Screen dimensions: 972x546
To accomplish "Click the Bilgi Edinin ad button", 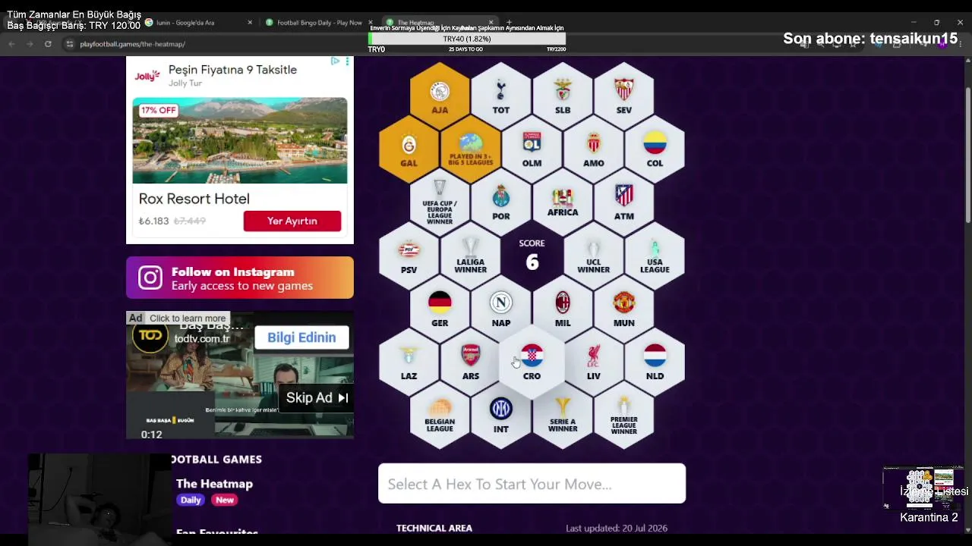I will pos(301,337).
